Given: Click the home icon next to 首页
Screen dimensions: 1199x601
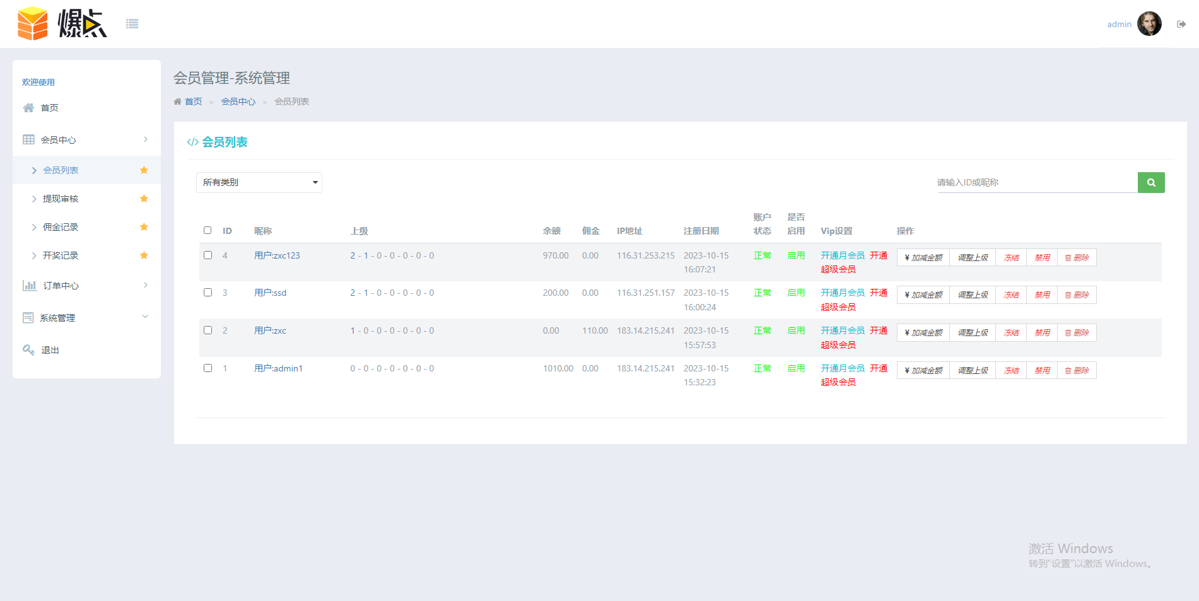Looking at the screenshot, I should [x=28, y=108].
